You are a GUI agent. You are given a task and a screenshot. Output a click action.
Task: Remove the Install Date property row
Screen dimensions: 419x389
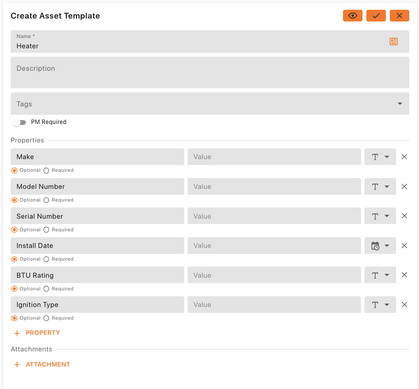(x=404, y=246)
